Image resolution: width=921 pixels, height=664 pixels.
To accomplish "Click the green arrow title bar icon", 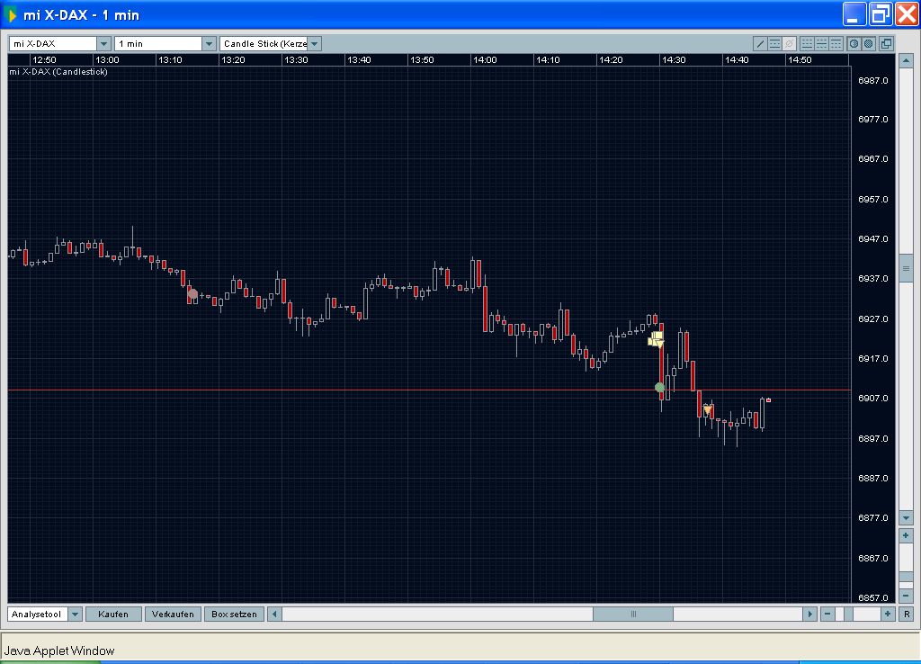I will coord(11,14).
